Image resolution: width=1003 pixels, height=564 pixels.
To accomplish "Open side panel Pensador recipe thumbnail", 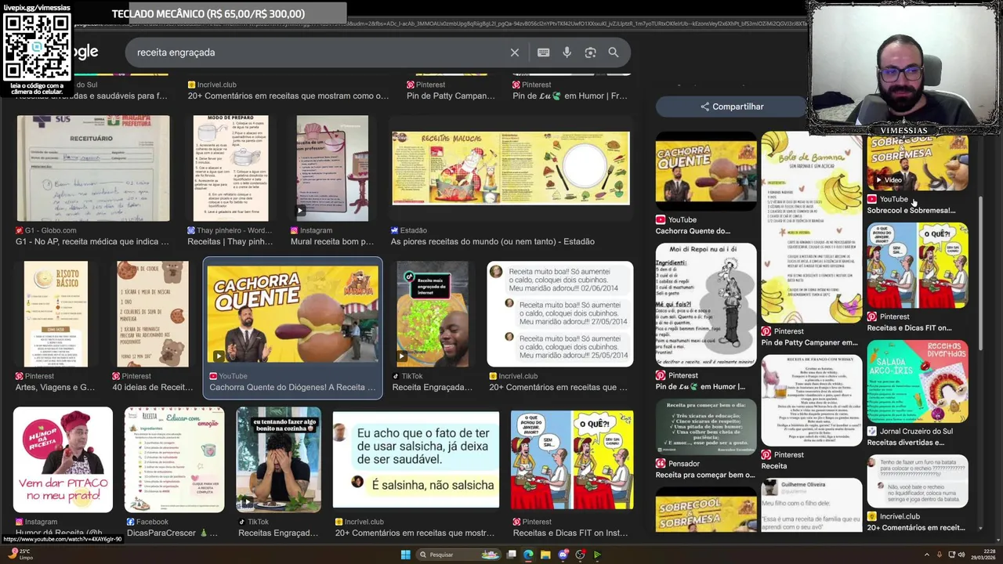I will click(706, 426).
